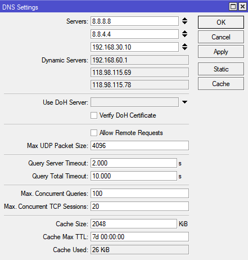Click the Max. Concurrent Queries field

point(139,194)
